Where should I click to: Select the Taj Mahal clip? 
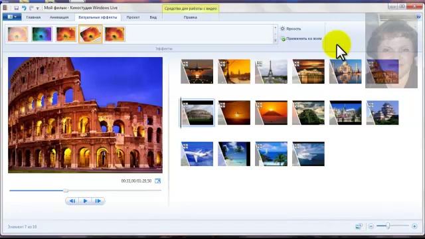[345, 72]
